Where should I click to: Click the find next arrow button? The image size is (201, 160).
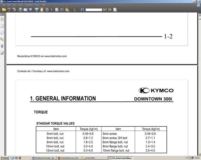pos(110,10)
